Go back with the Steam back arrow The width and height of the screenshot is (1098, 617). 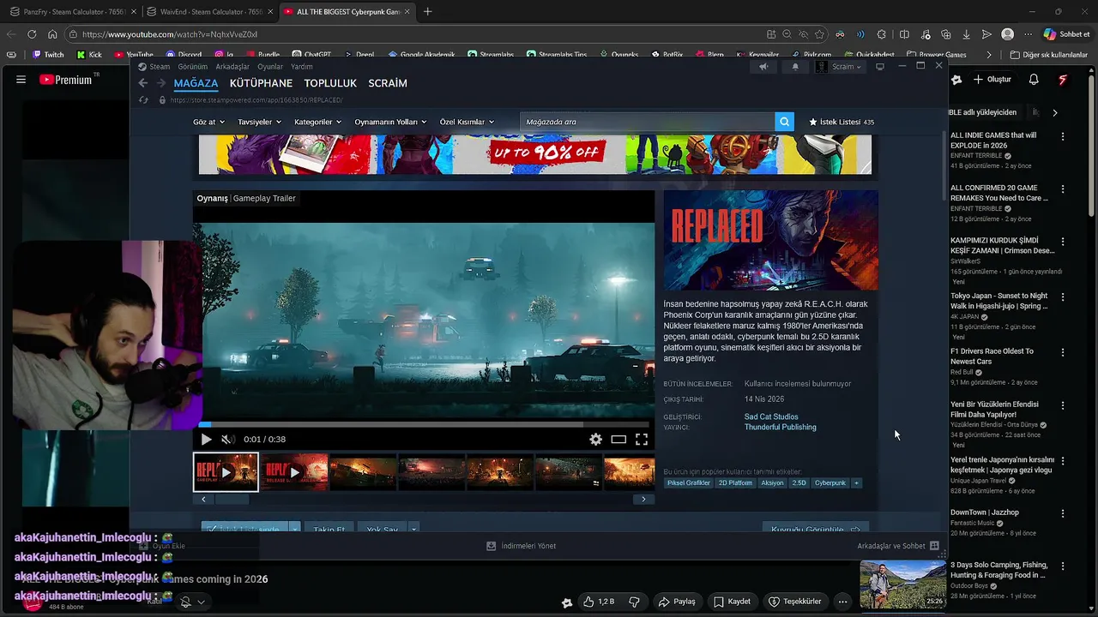click(x=143, y=83)
